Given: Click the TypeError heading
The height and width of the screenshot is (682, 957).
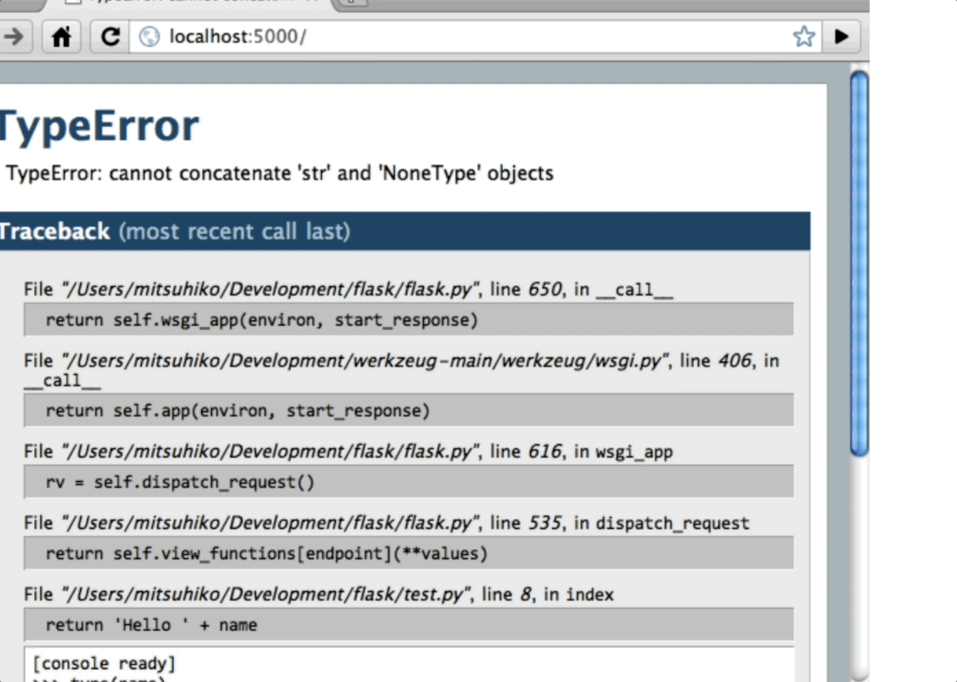Looking at the screenshot, I should coord(99,125).
